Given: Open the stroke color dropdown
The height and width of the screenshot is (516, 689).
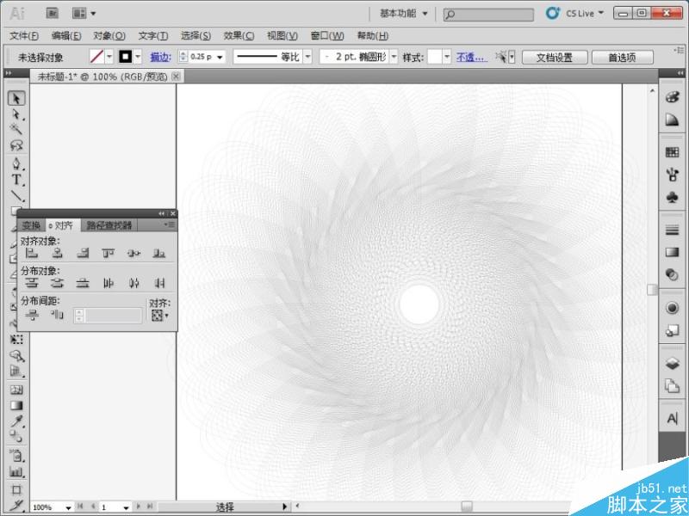Looking at the screenshot, I should [138, 57].
